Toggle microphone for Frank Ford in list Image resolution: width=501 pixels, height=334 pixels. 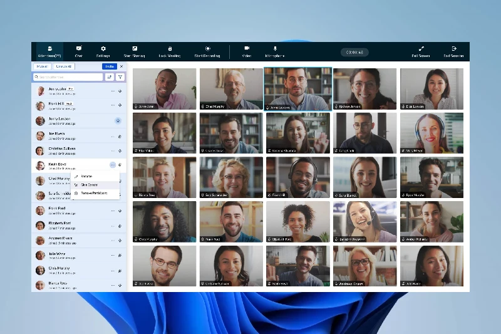point(120,211)
